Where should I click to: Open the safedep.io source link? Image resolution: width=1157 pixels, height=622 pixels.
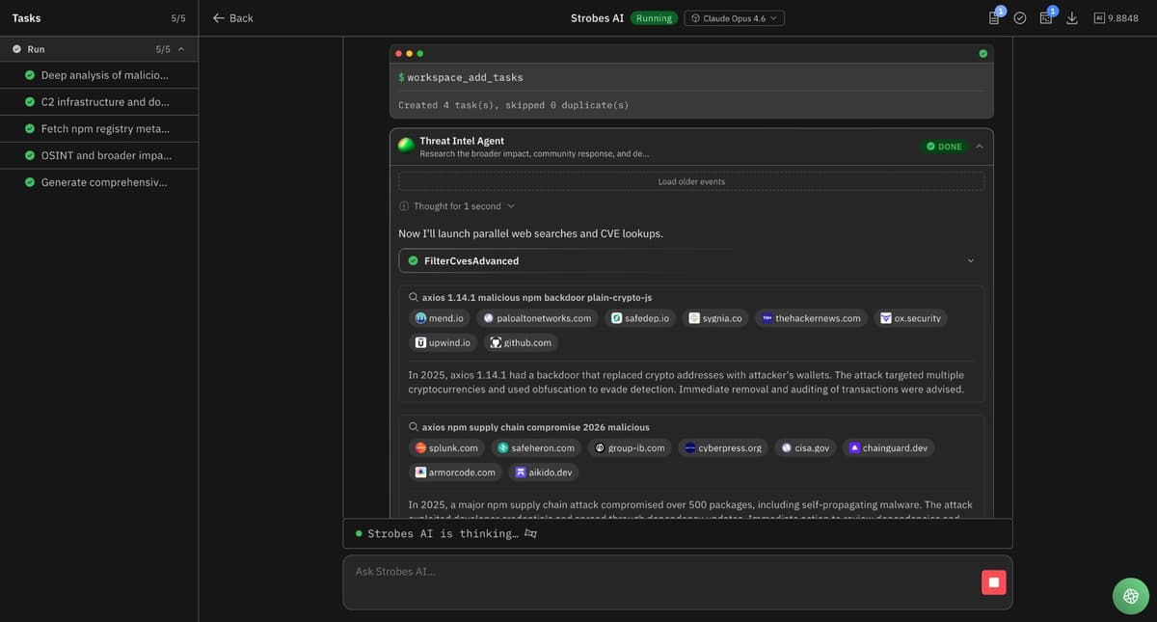[640, 318]
